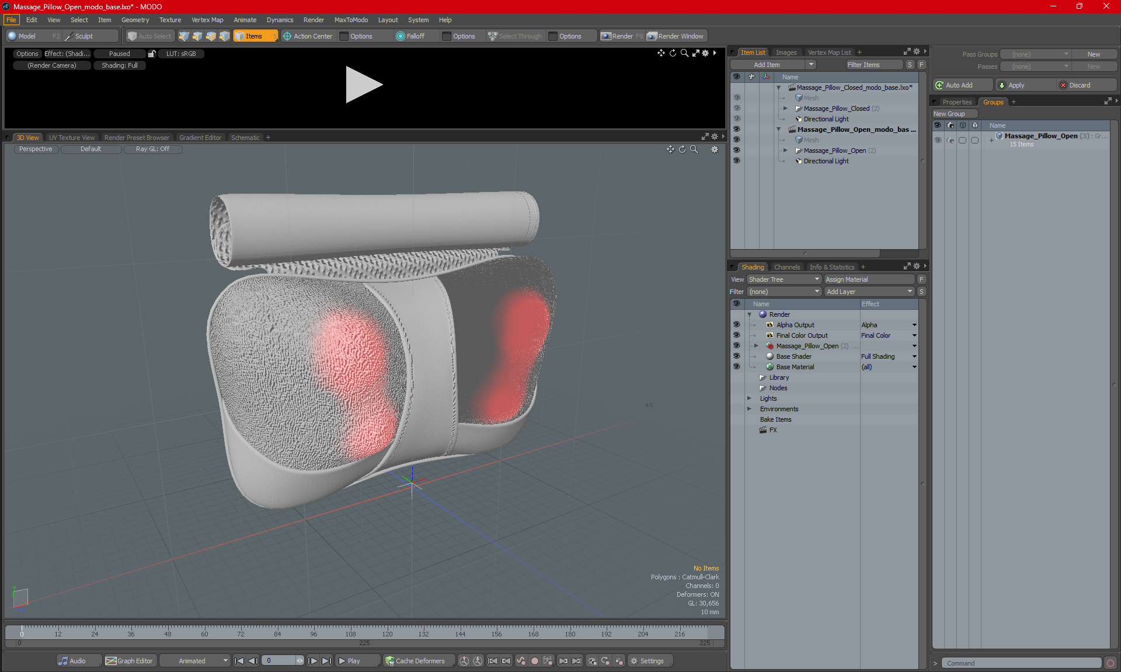
Task: Click New Group button
Action: tap(954, 114)
